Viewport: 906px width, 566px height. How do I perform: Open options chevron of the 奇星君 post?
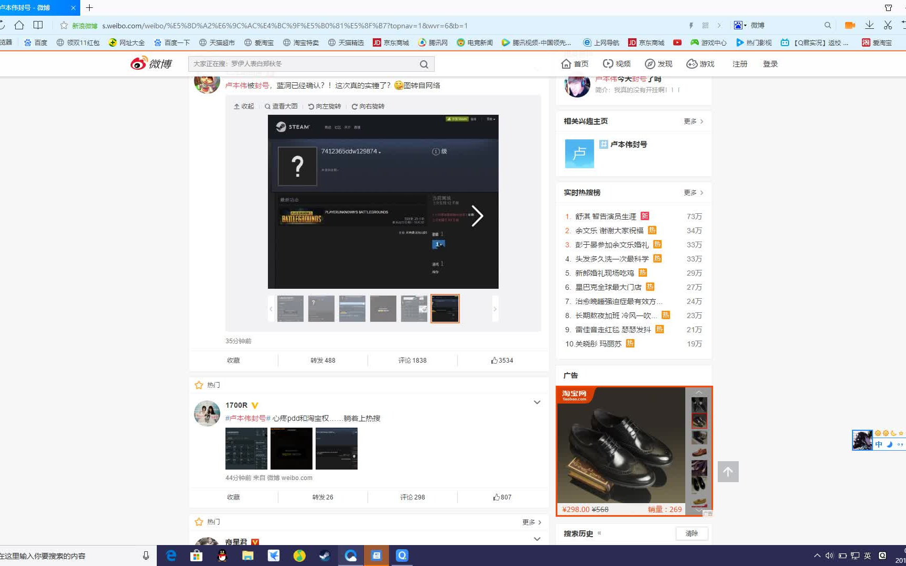(537, 539)
